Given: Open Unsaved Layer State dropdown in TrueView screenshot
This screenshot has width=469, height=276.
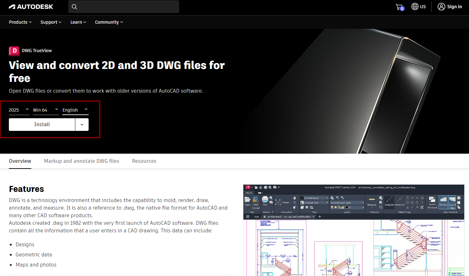Looking at the screenshot, I should [x=347, y=203].
